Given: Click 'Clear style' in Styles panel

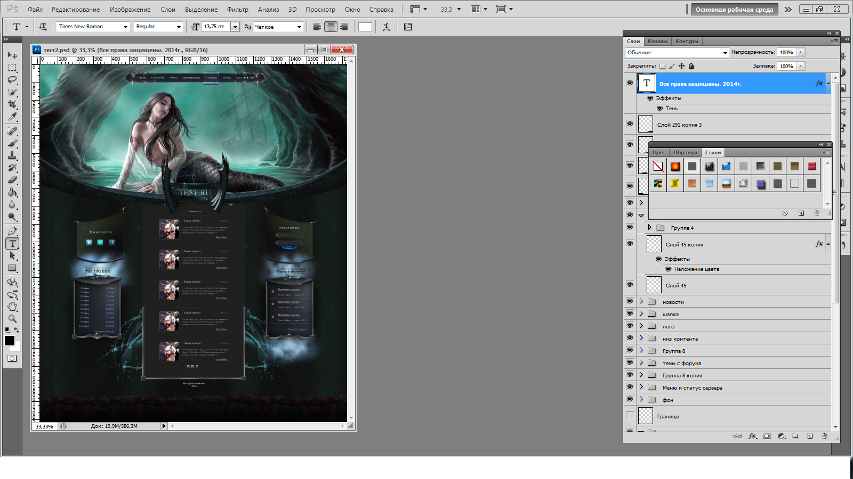Looking at the screenshot, I should point(785,213).
